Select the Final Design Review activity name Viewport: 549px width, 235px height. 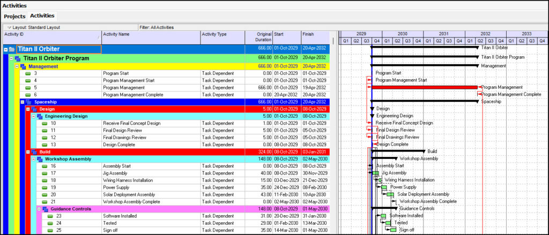tap(122, 131)
